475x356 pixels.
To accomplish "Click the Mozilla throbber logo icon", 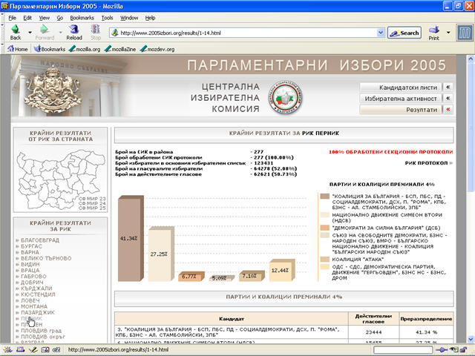I will (x=462, y=33).
